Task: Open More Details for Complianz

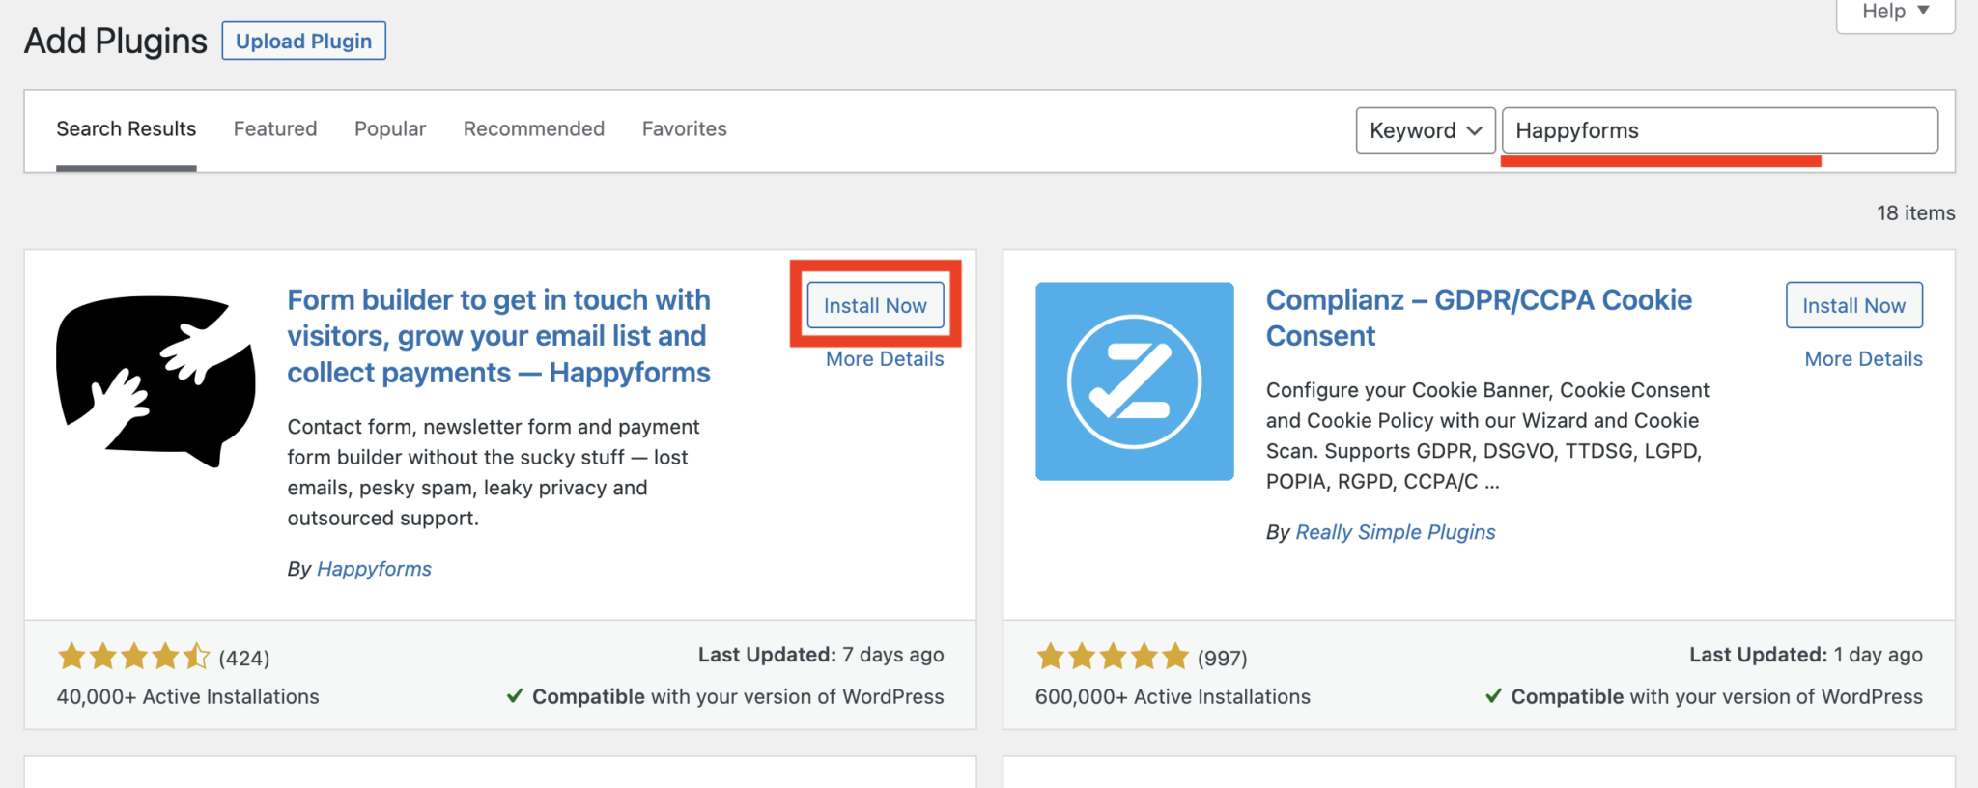Action: (1863, 359)
